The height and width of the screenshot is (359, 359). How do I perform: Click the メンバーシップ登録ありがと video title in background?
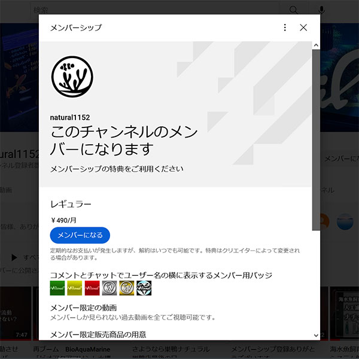[273, 349]
